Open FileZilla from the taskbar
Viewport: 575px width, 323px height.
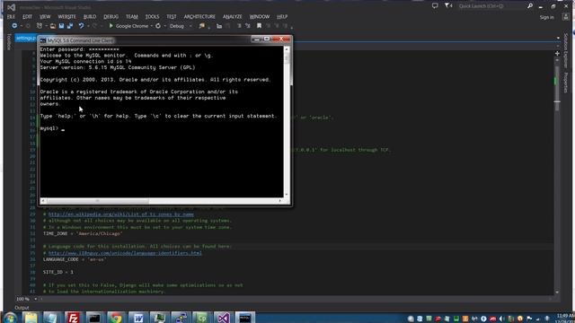[73, 318]
